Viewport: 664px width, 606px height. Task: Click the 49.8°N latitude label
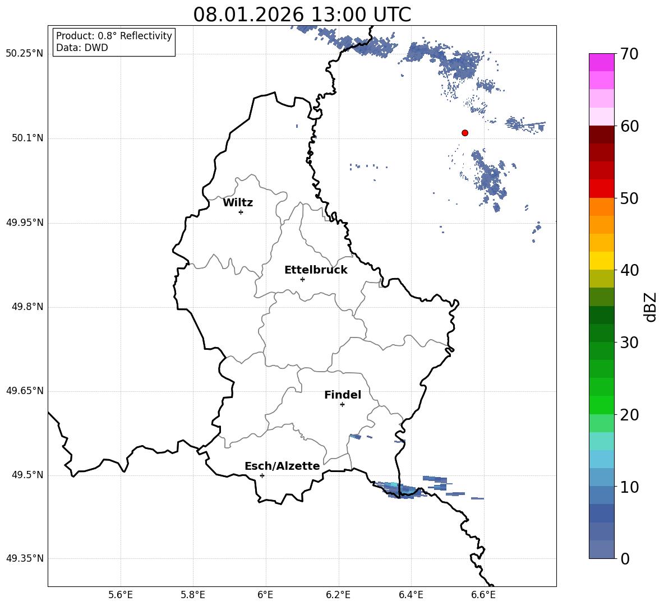(27, 307)
